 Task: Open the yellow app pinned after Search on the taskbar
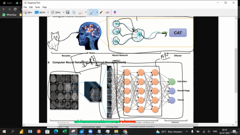(x=21, y=132)
